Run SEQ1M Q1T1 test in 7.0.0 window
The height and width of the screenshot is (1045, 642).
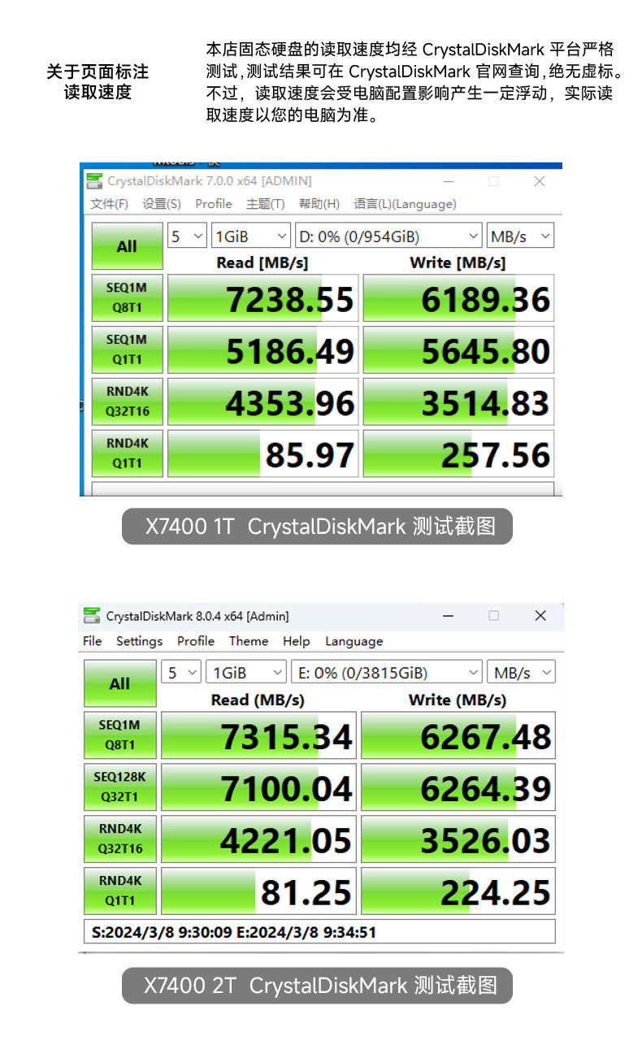[127, 349]
